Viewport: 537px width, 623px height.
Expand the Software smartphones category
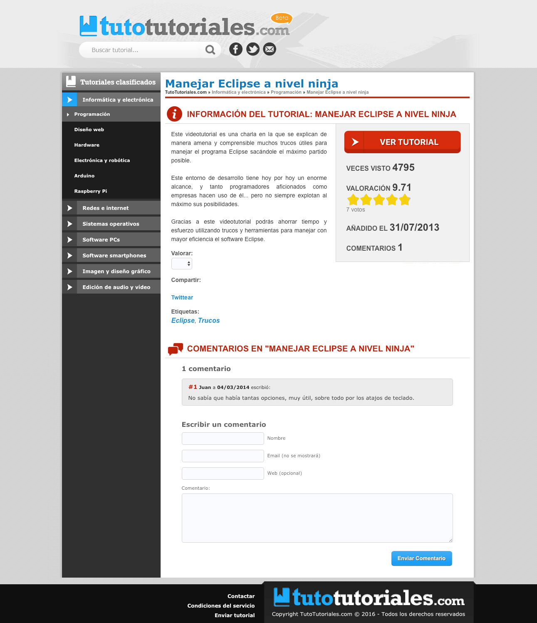(x=114, y=255)
